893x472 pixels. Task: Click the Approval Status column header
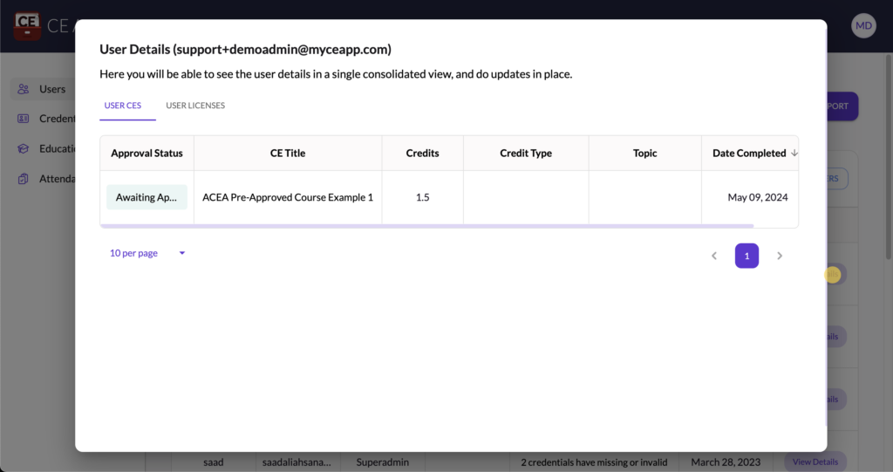tap(147, 154)
